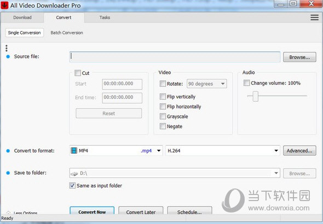323x224 pixels.
Task: Uncheck Same as input folder
Action: [x=72, y=186]
